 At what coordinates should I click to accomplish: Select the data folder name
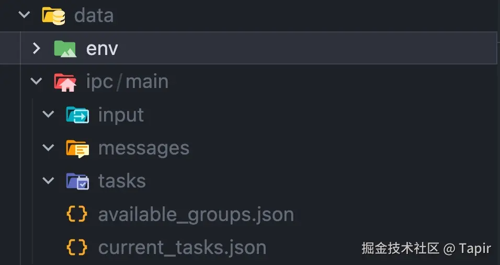pos(94,15)
